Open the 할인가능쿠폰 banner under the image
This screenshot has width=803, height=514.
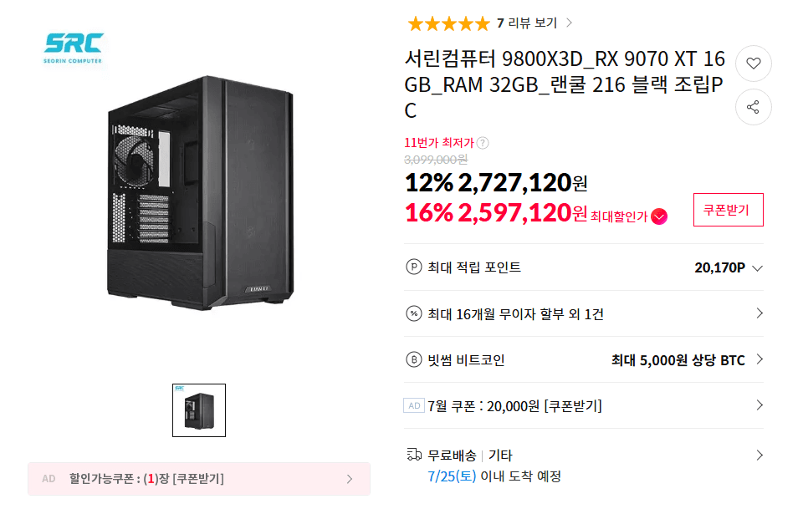coord(199,479)
